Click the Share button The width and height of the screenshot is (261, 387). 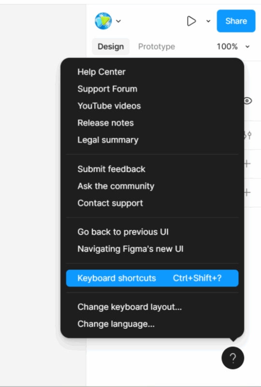point(236,21)
